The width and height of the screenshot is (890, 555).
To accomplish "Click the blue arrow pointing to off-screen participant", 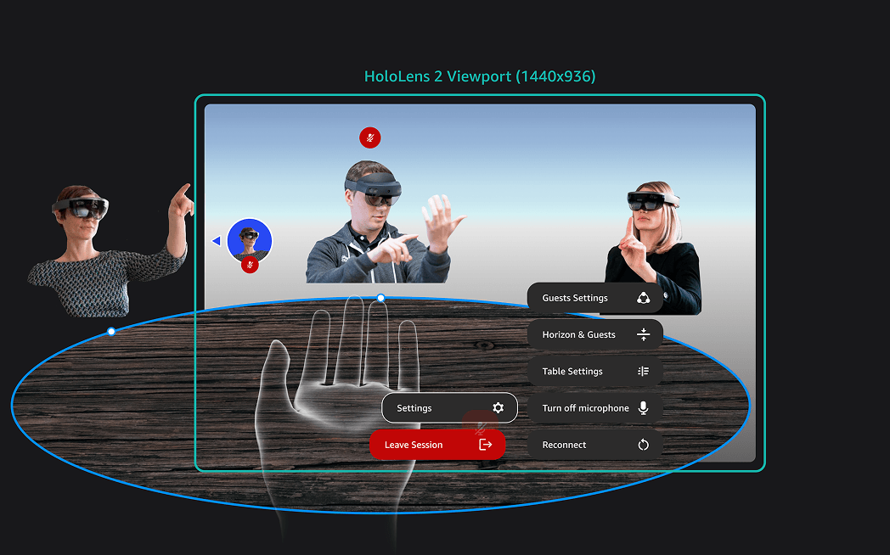I will pos(217,241).
